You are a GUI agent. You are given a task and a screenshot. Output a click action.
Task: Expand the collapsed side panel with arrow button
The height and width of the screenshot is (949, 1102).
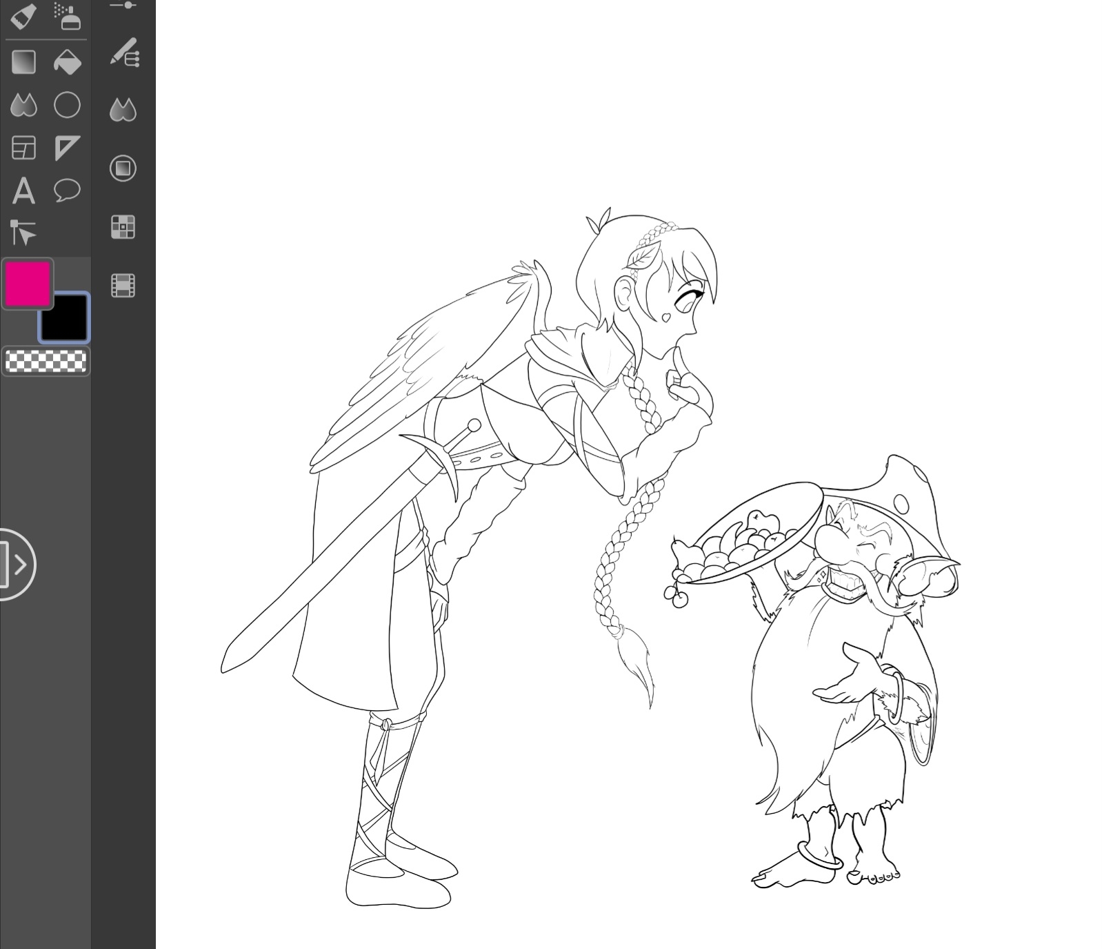pyautogui.click(x=16, y=565)
